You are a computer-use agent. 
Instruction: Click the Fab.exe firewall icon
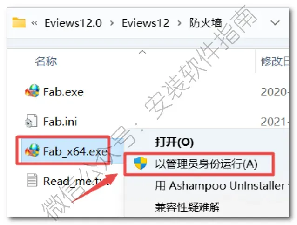[32, 91]
